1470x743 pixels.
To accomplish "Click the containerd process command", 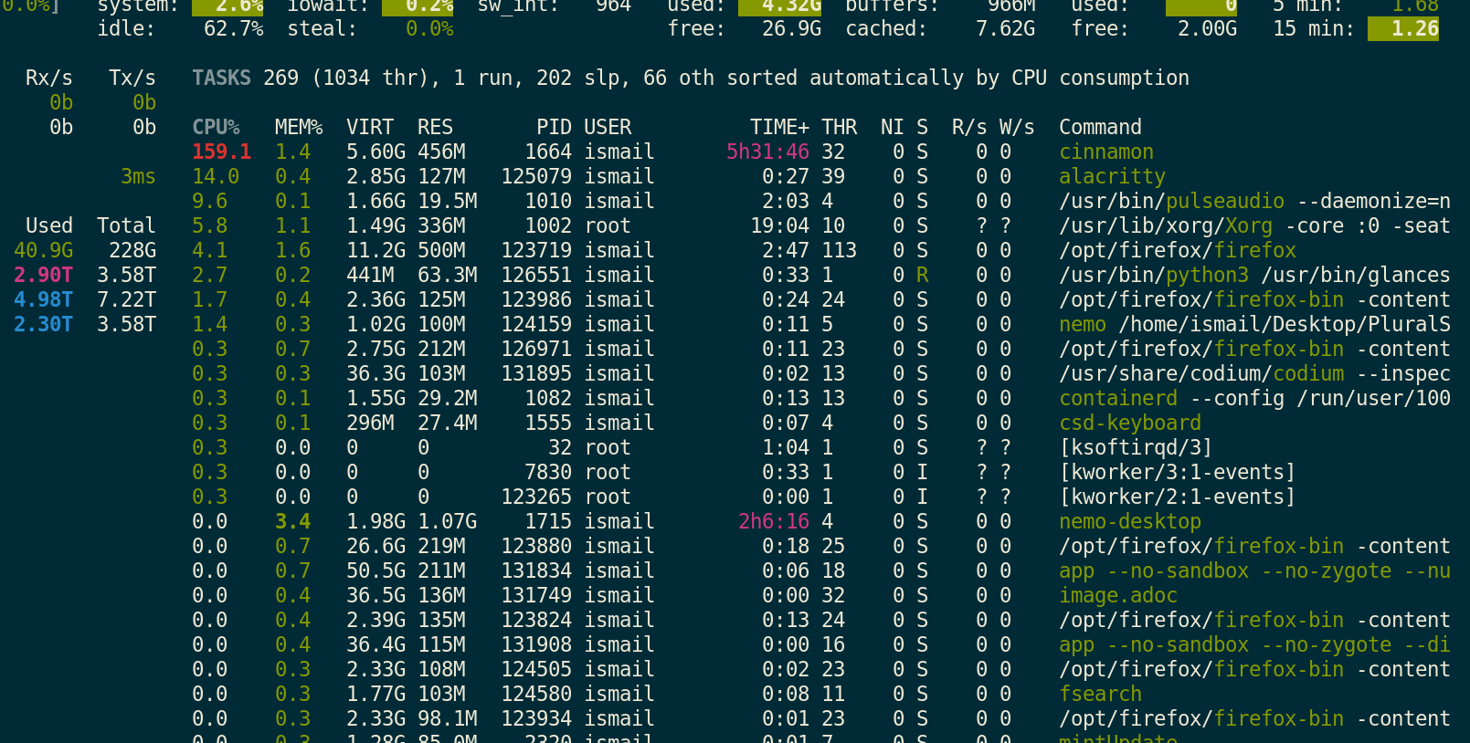I will point(1254,398).
